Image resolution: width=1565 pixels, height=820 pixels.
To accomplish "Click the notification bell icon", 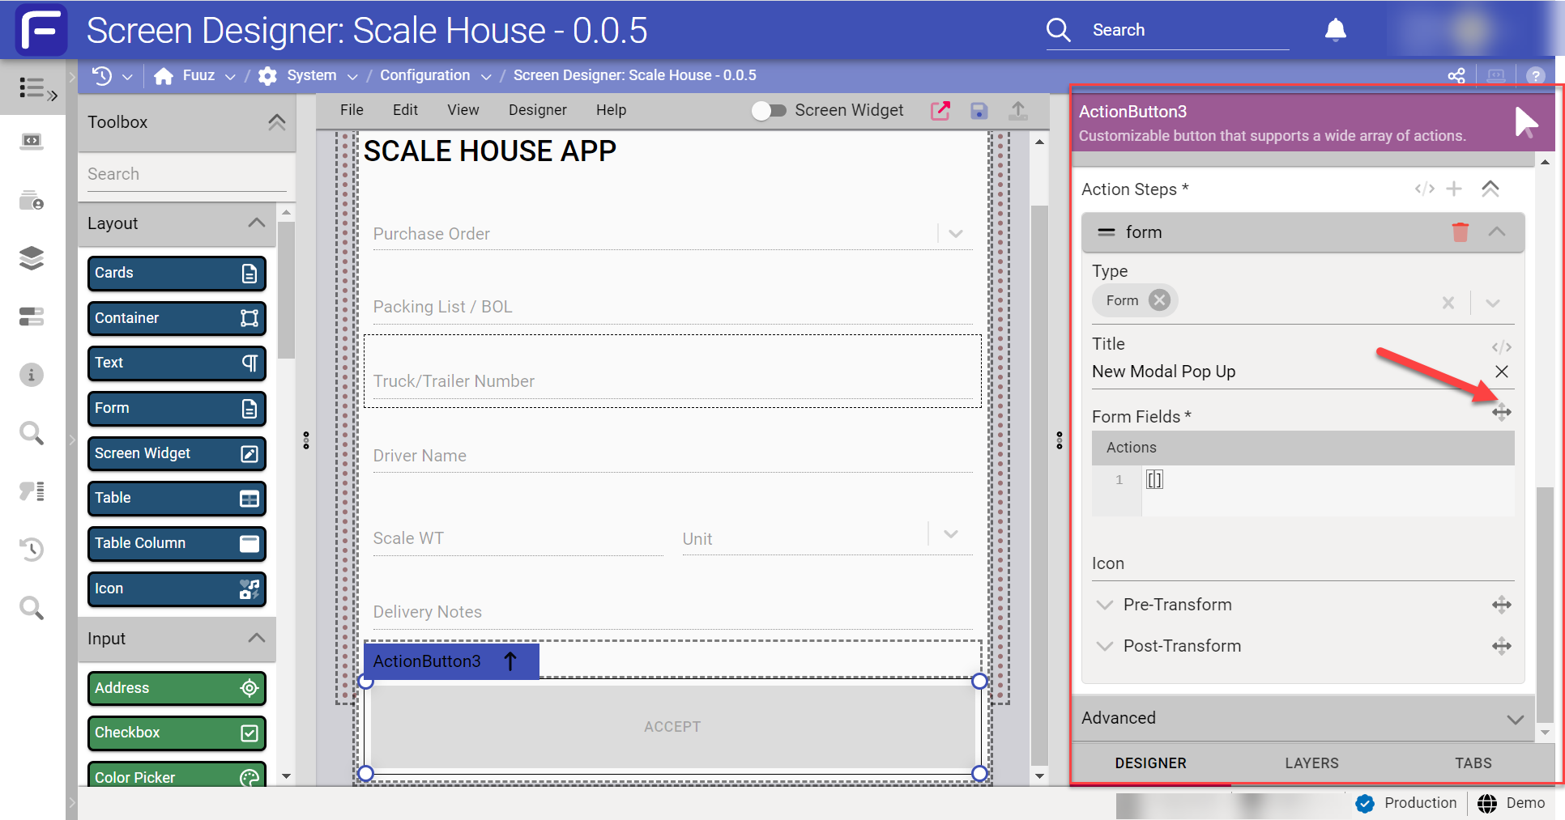I will point(1335,30).
